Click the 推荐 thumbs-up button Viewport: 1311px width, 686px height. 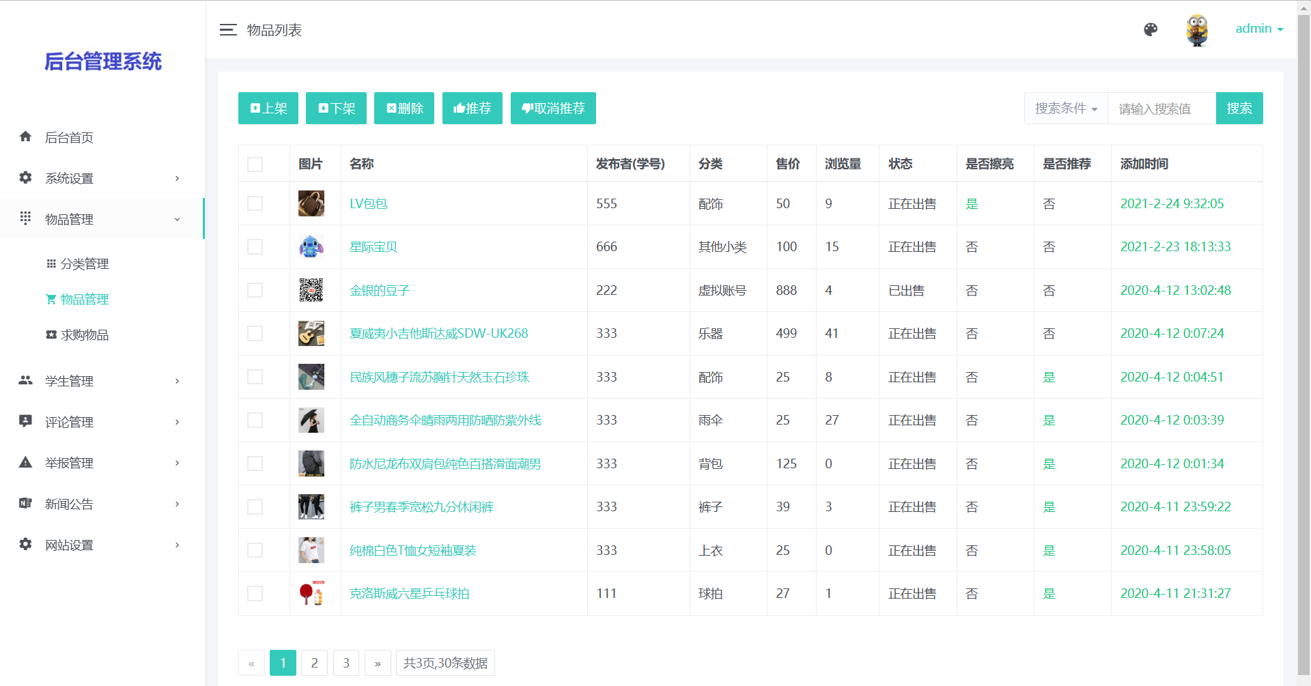click(x=473, y=108)
